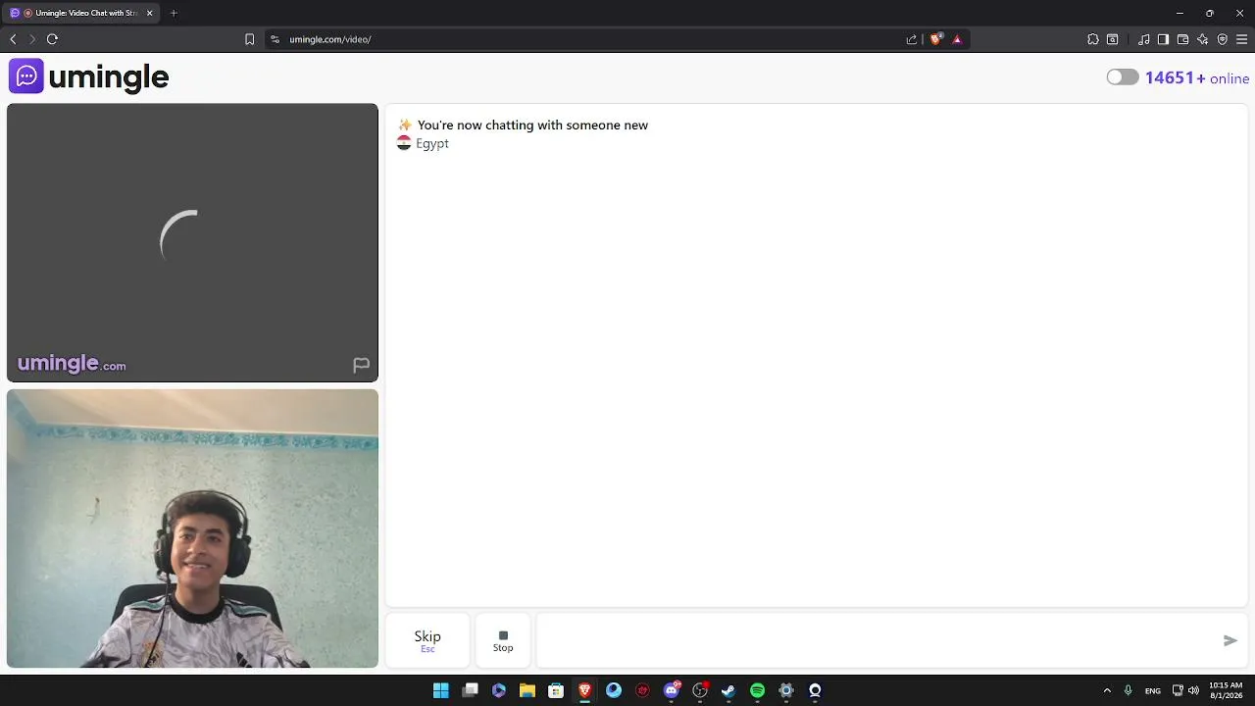
Task: Open Windows Start menu
Action: (441, 690)
